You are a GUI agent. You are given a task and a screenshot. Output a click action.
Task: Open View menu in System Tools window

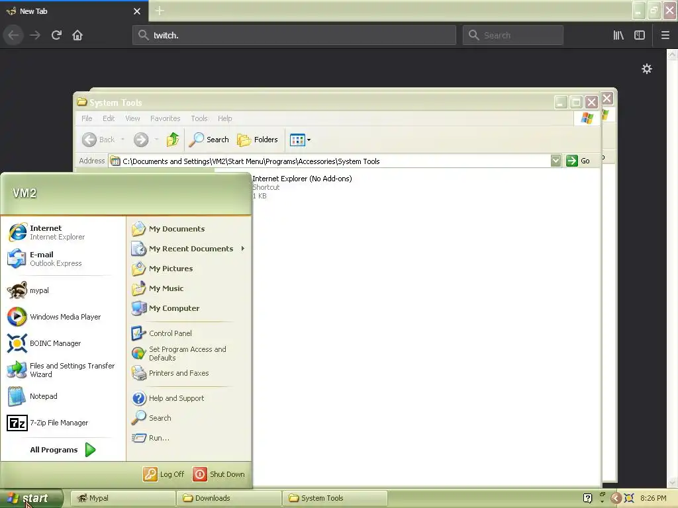[132, 118]
